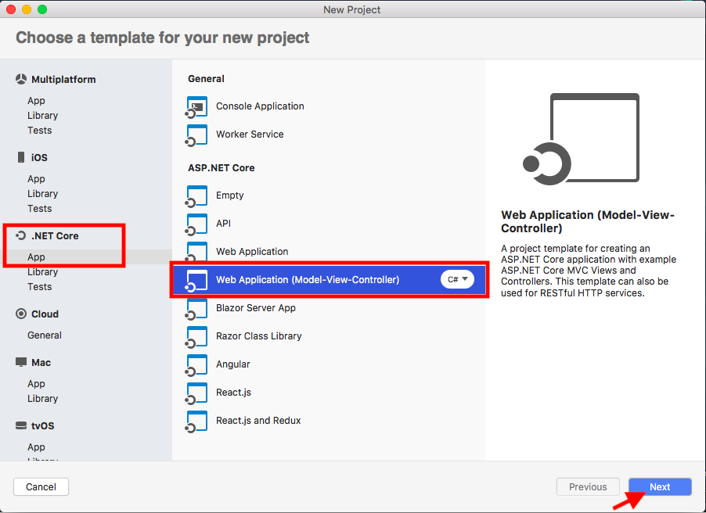
Task: Choose the React.js template label
Action: tap(234, 393)
